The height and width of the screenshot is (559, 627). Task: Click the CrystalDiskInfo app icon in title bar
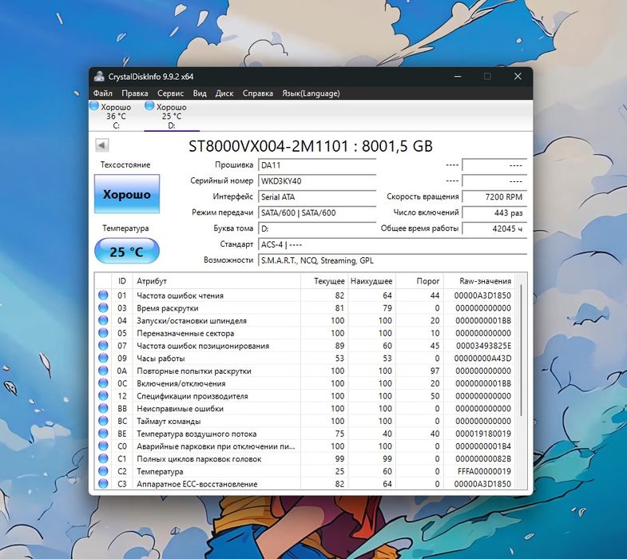(x=99, y=77)
